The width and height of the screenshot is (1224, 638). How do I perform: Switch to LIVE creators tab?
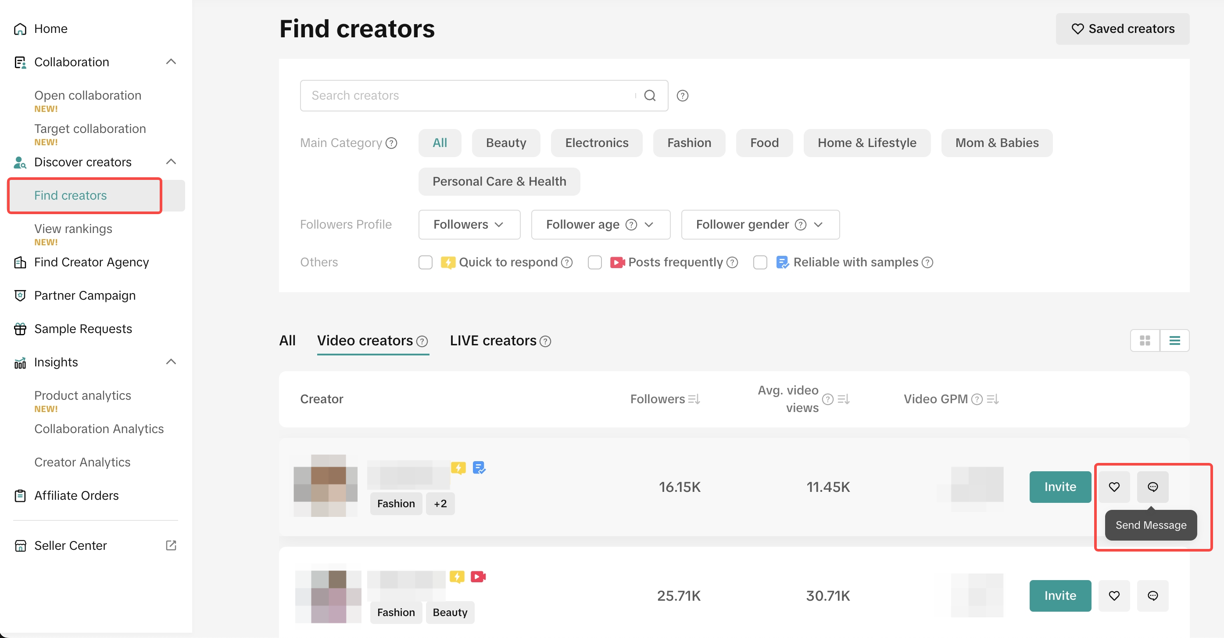(493, 341)
